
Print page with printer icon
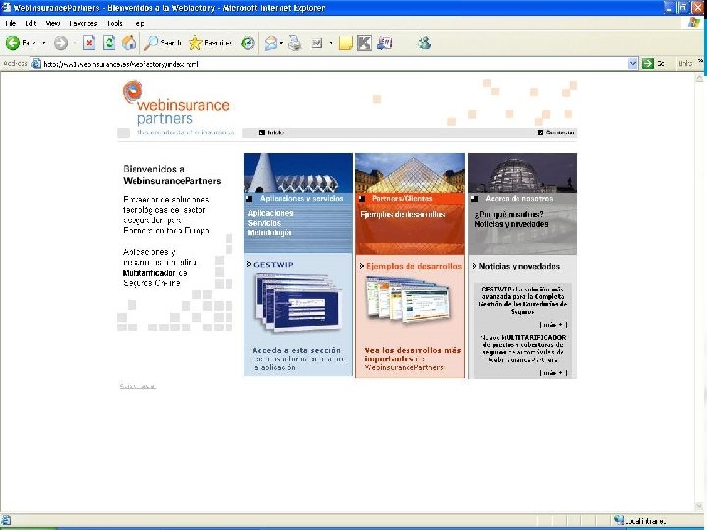295,43
